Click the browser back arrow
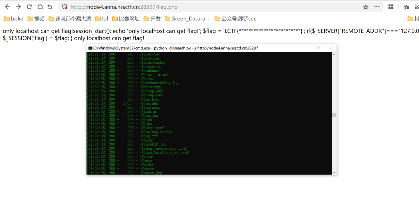 (8, 7)
